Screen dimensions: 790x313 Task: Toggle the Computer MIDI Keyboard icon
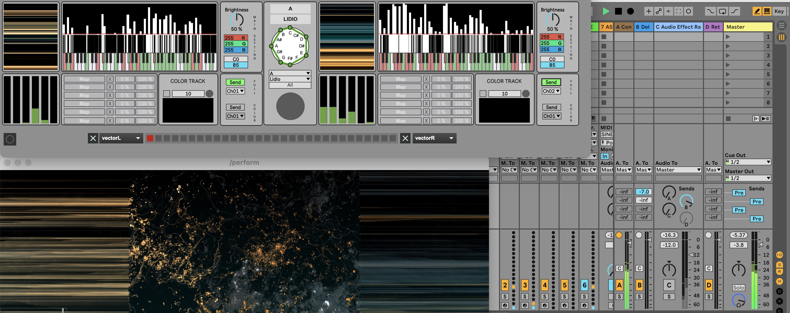[x=767, y=11]
